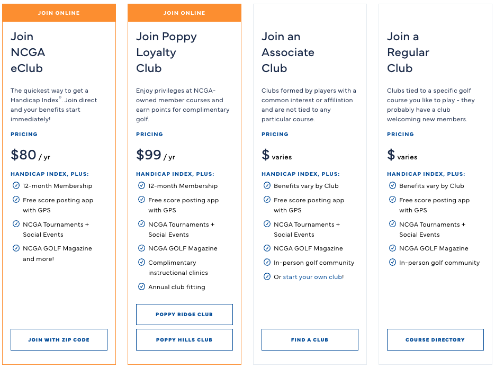This screenshot has height=368, width=495.
Task: Select the JOIN ONLINE banner above Join Poppy Loyalty Club
Action: pos(184,13)
